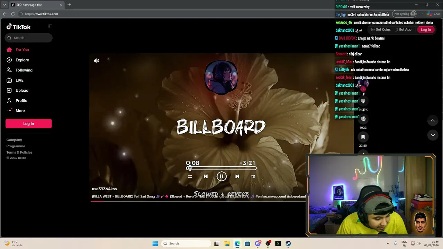Screen dimensions: 443x249
Task: Click the microphone tray icon
Action: (x=396, y=243)
